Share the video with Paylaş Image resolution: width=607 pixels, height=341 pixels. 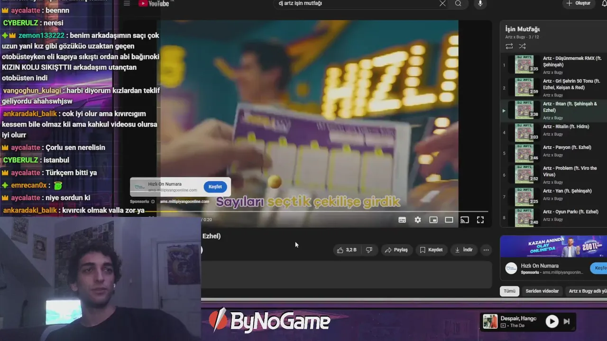[396, 250]
